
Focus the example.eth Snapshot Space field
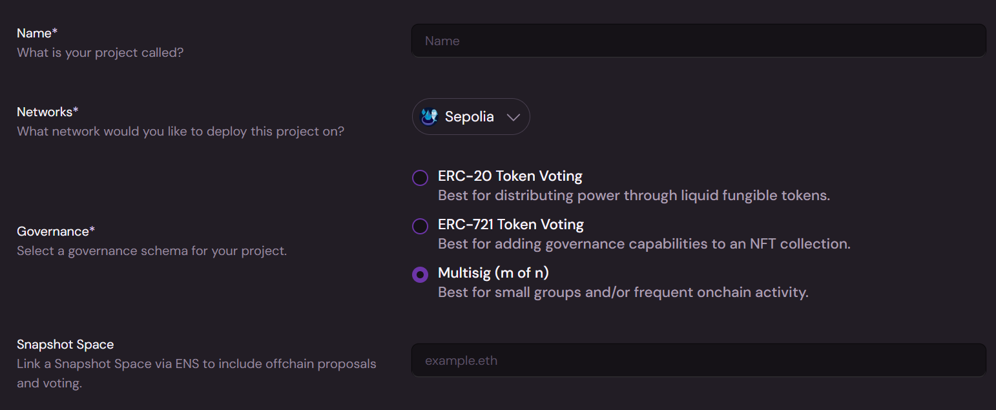698,360
